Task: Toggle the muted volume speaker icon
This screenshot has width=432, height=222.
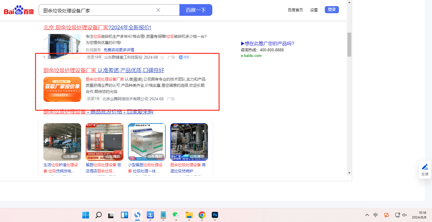Action: (405, 215)
